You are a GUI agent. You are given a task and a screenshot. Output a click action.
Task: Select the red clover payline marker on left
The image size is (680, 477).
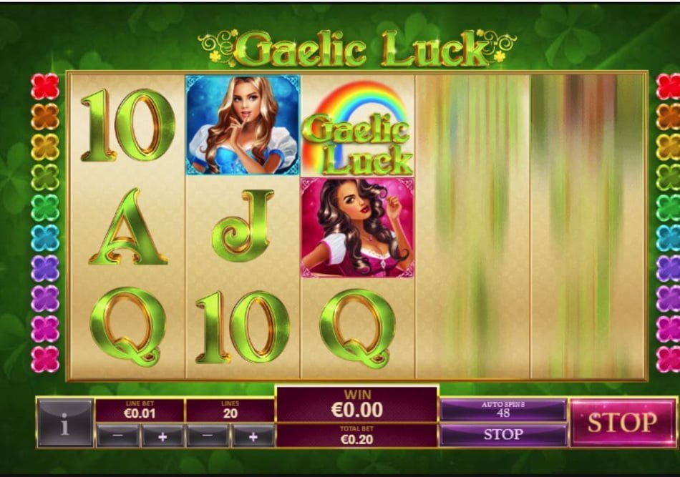click(45, 87)
